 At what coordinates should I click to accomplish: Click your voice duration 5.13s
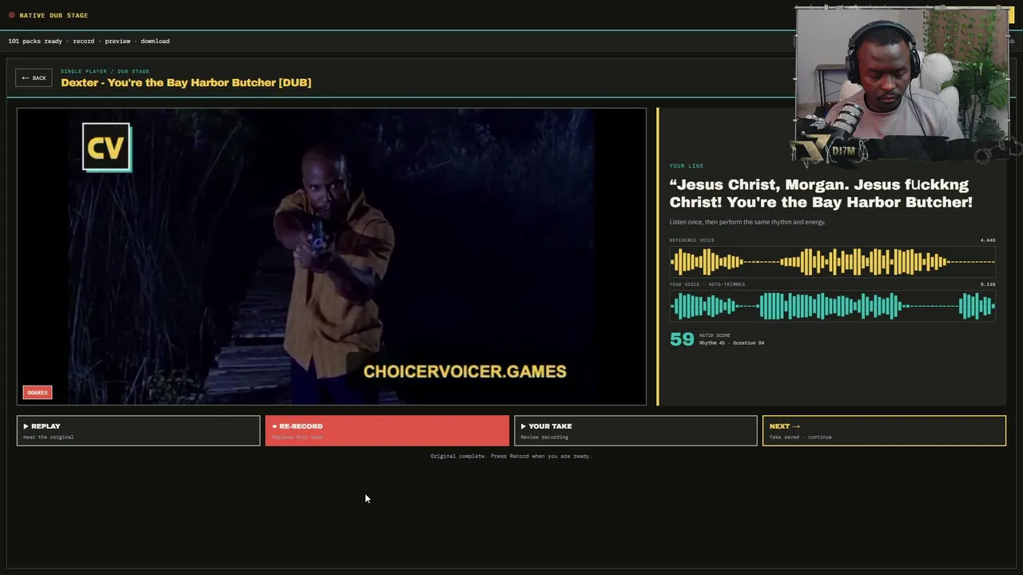[988, 284]
